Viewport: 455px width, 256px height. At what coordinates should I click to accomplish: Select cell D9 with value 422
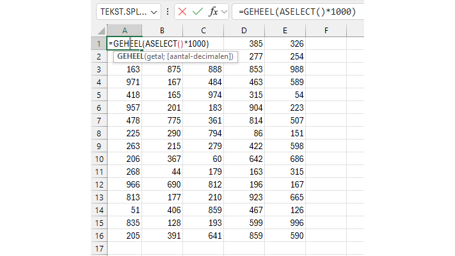[x=244, y=146]
